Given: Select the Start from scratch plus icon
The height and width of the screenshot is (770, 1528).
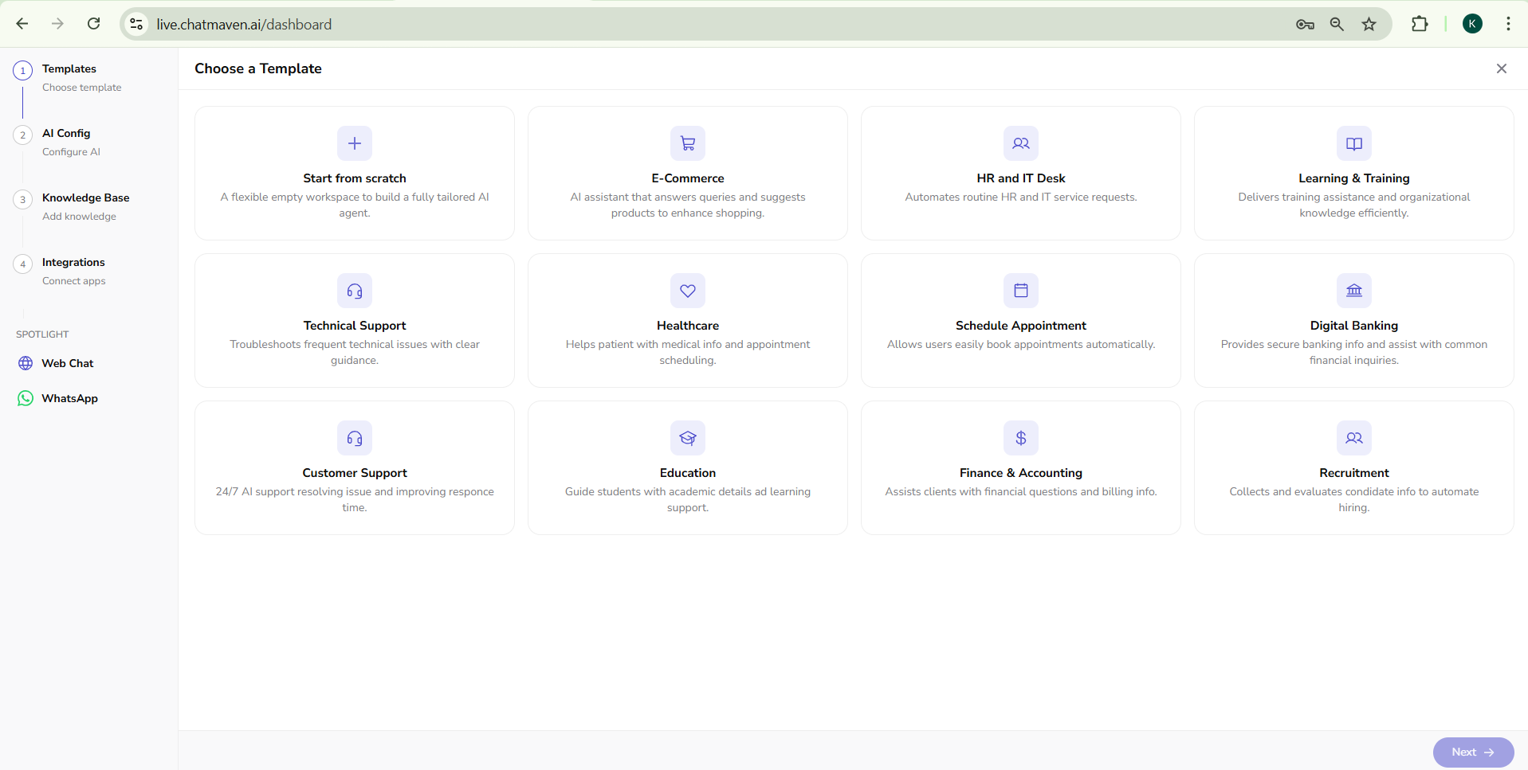Looking at the screenshot, I should [x=354, y=143].
